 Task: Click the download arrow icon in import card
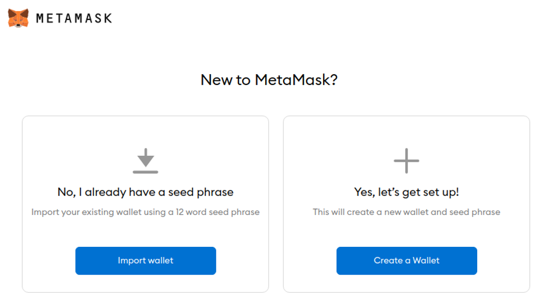(x=146, y=157)
